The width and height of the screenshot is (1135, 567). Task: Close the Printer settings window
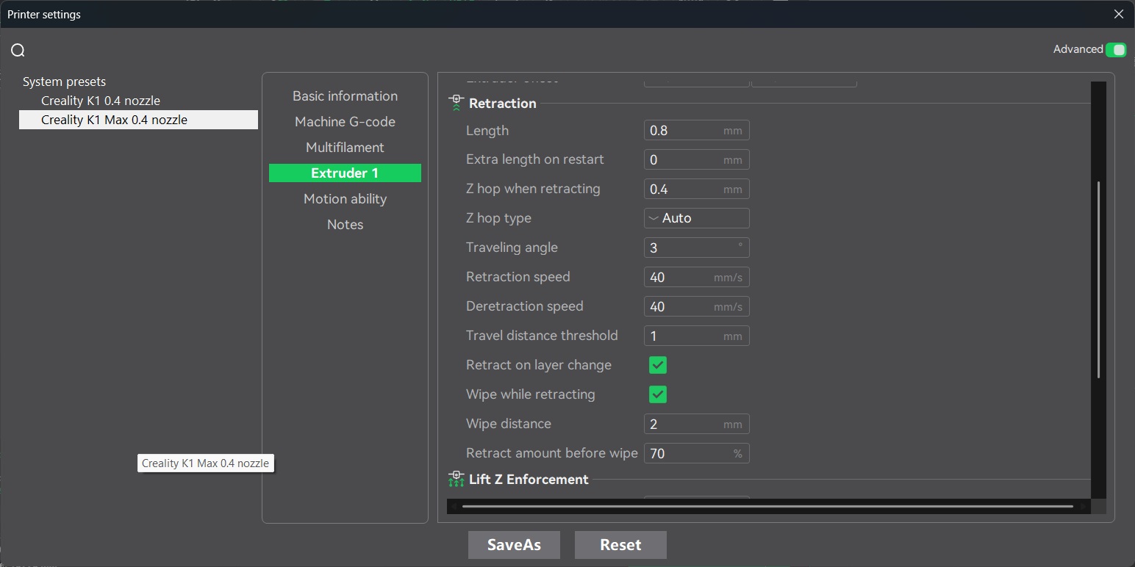(1119, 14)
